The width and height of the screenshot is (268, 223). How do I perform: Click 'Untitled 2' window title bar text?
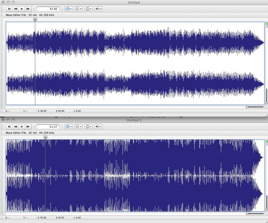coord(134,120)
